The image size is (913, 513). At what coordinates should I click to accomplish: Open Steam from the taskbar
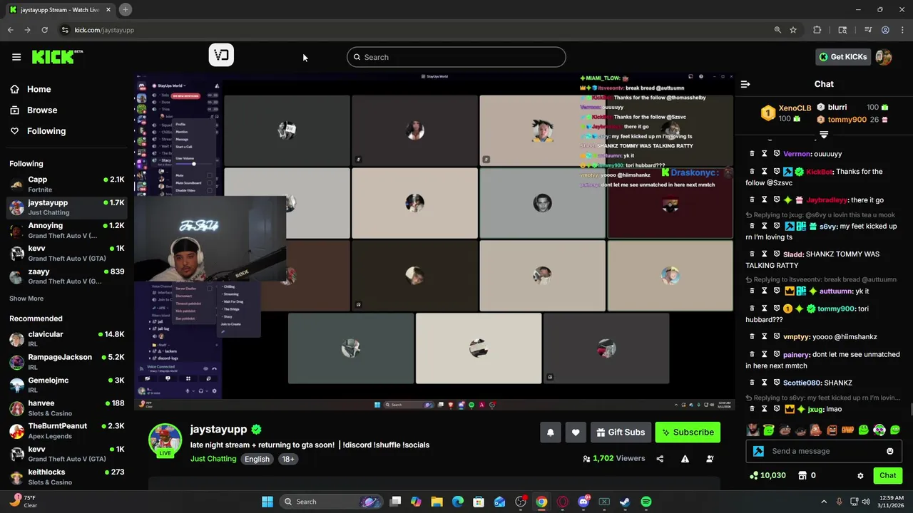pos(625,502)
